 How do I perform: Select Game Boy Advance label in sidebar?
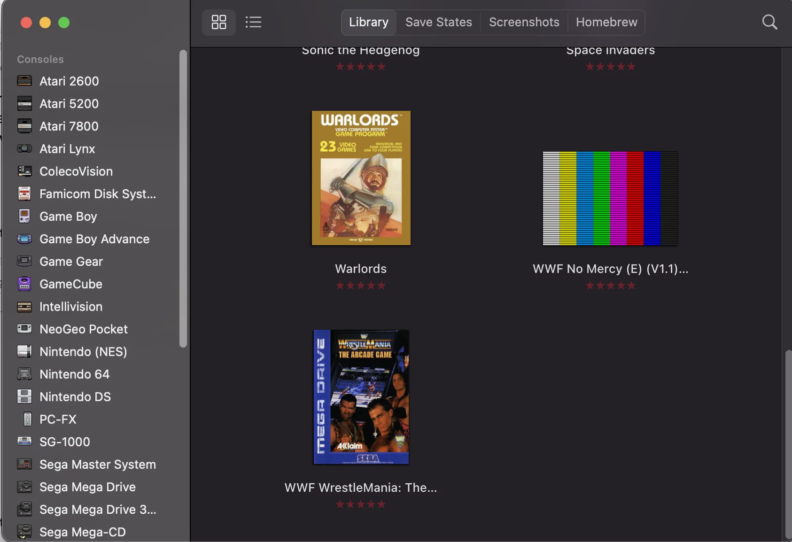click(94, 239)
